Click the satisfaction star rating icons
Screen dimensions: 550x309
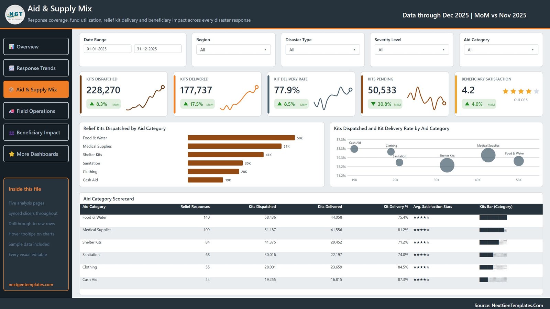tap(521, 91)
